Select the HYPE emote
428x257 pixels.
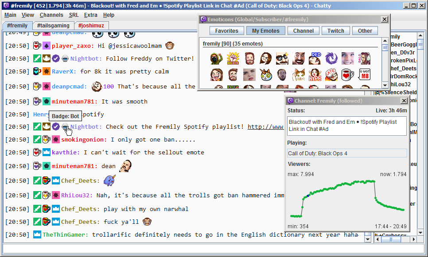click(x=315, y=74)
